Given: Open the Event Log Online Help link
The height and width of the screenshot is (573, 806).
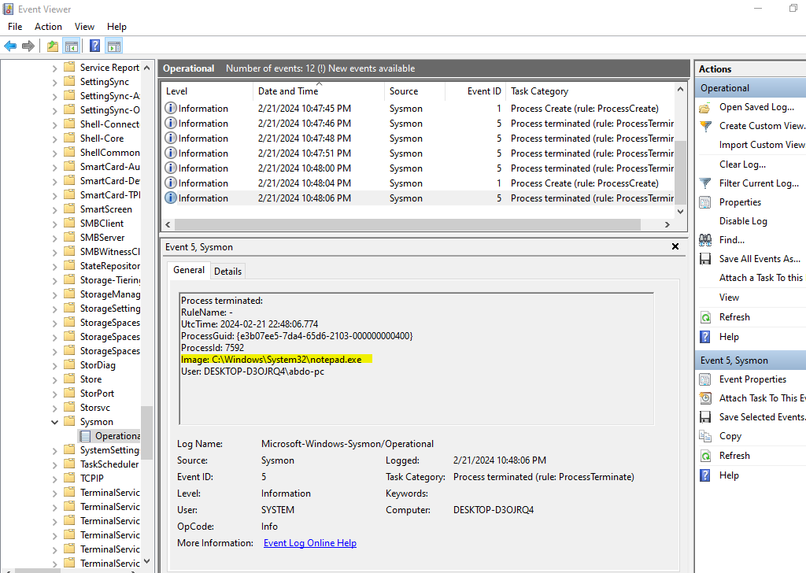Looking at the screenshot, I should tap(310, 542).
